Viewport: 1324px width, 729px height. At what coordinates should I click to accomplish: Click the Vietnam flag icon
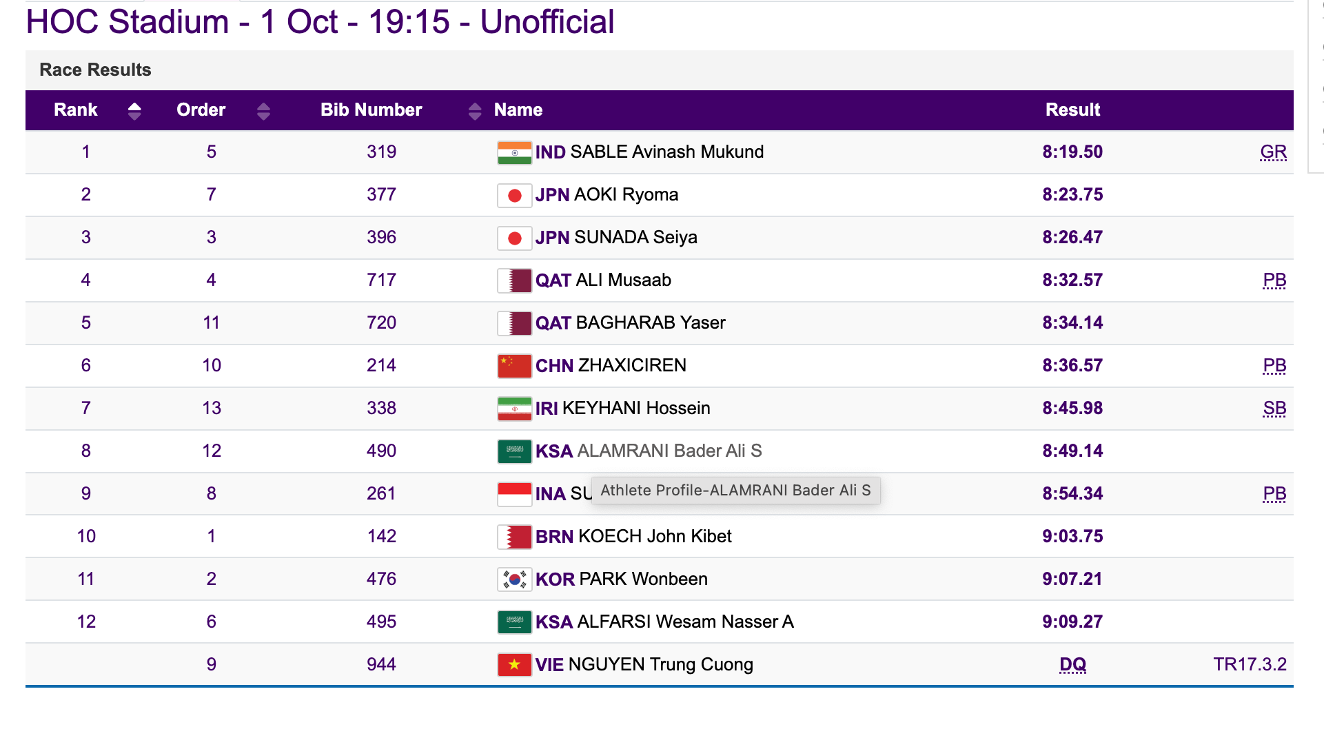(514, 665)
